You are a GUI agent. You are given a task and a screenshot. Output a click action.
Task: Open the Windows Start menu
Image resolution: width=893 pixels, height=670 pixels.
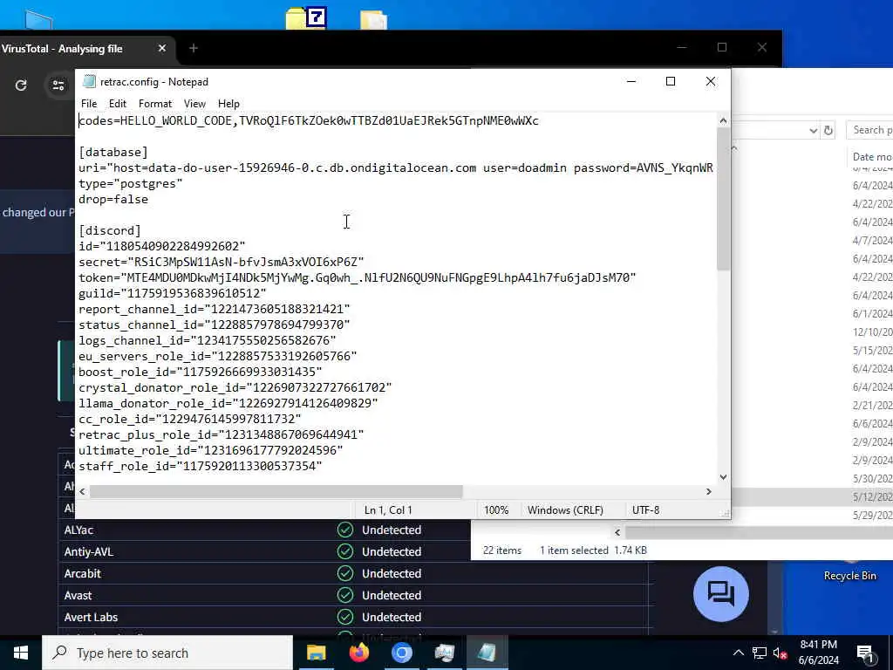(x=21, y=653)
